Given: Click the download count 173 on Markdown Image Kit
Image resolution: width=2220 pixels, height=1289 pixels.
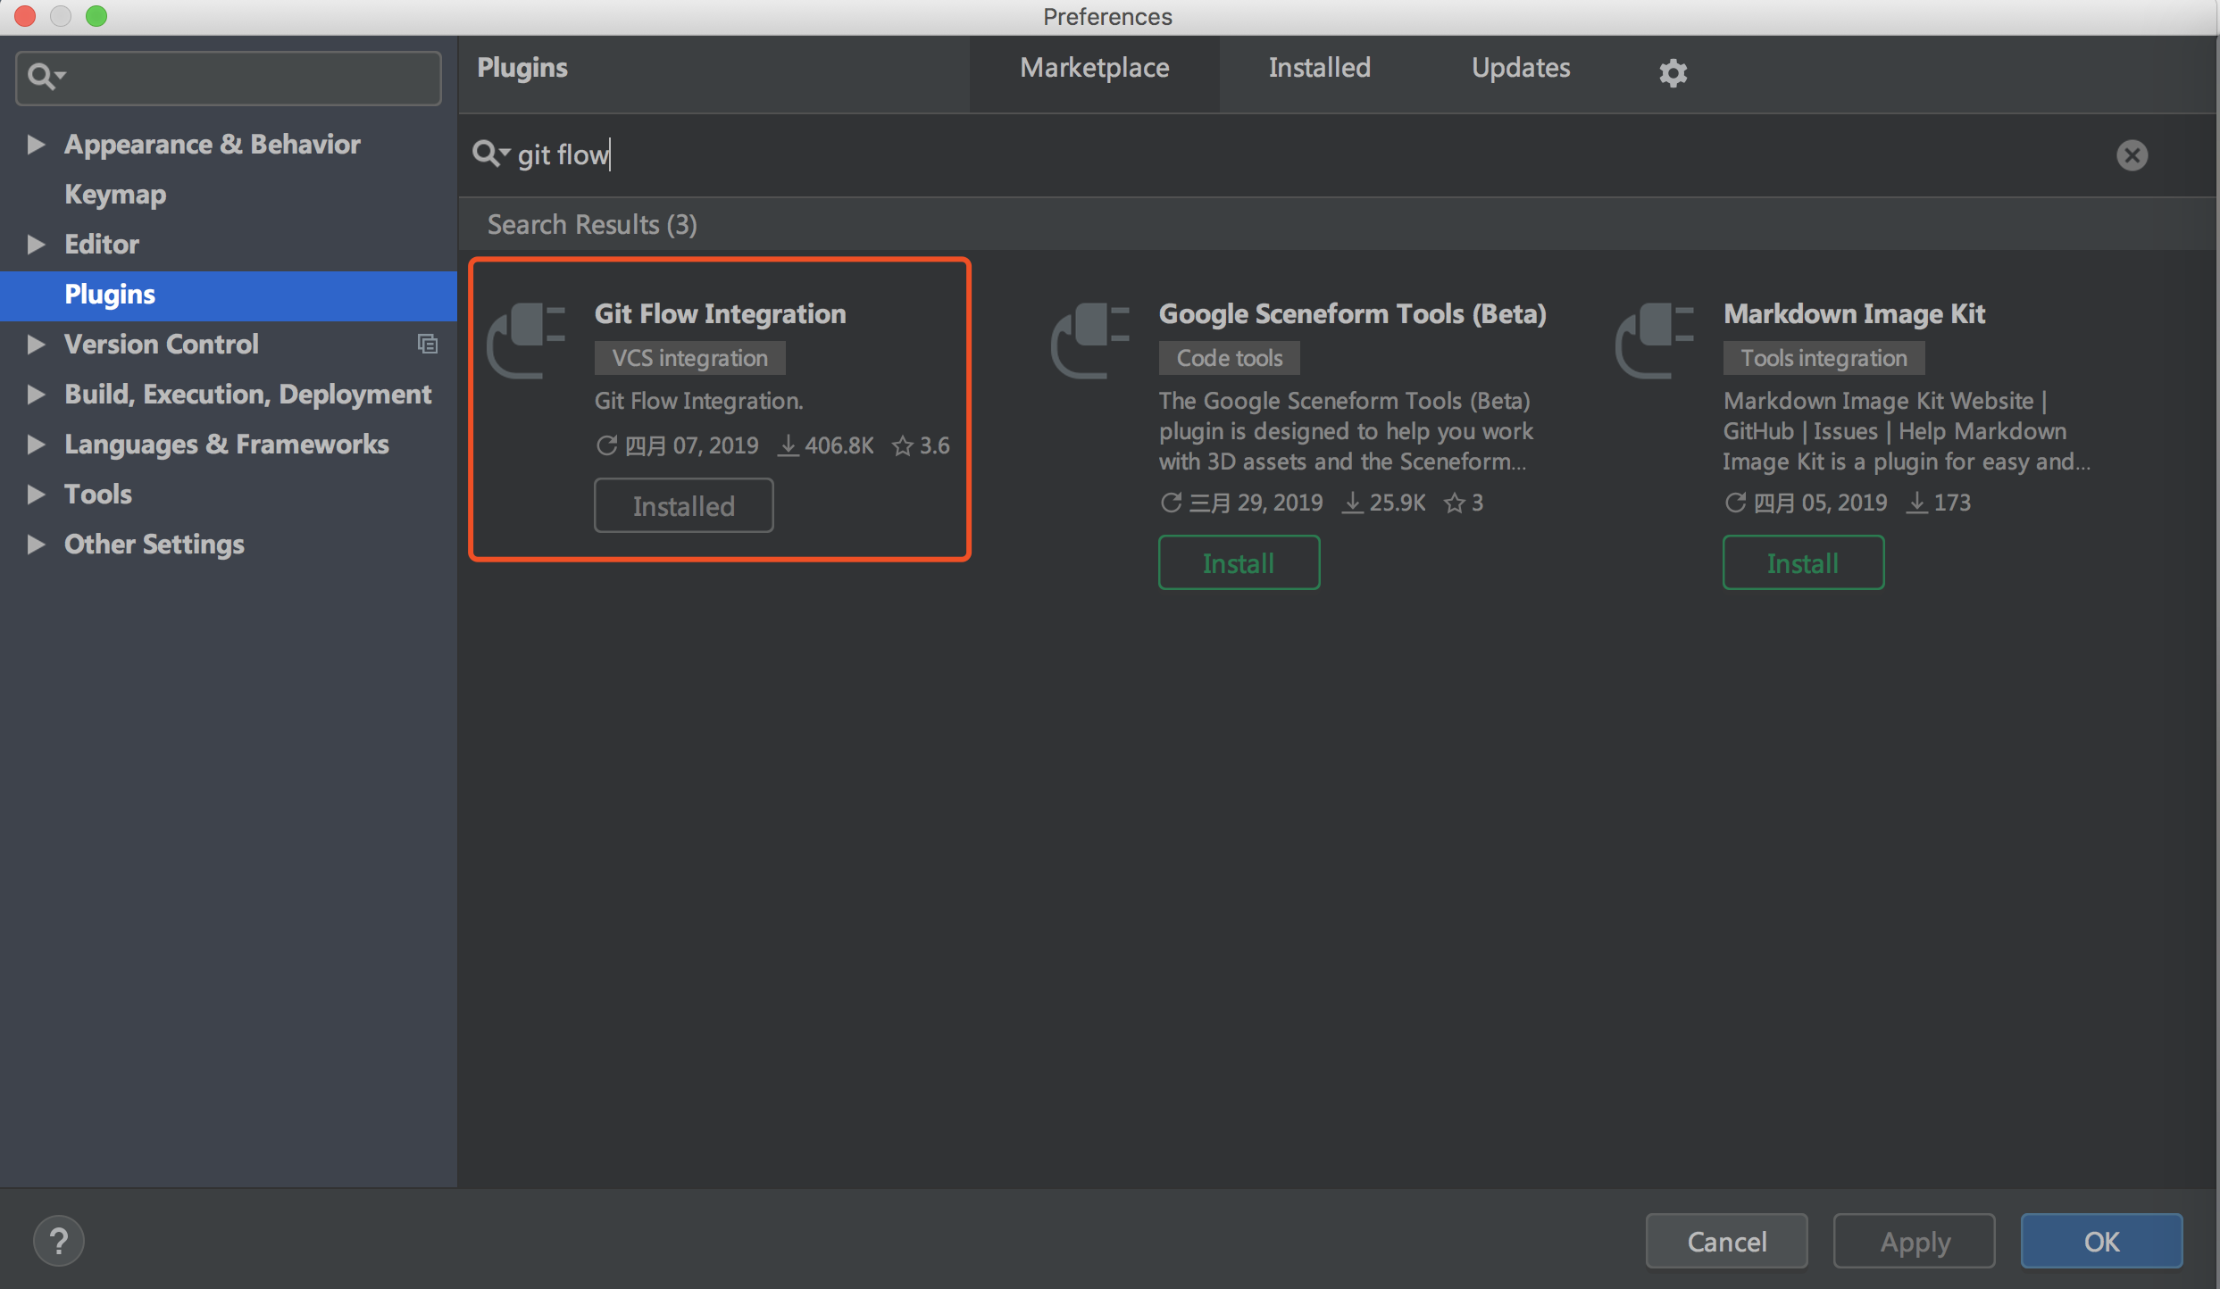Looking at the screenshot, I should pyautogui.click(x=1939, y=503).
